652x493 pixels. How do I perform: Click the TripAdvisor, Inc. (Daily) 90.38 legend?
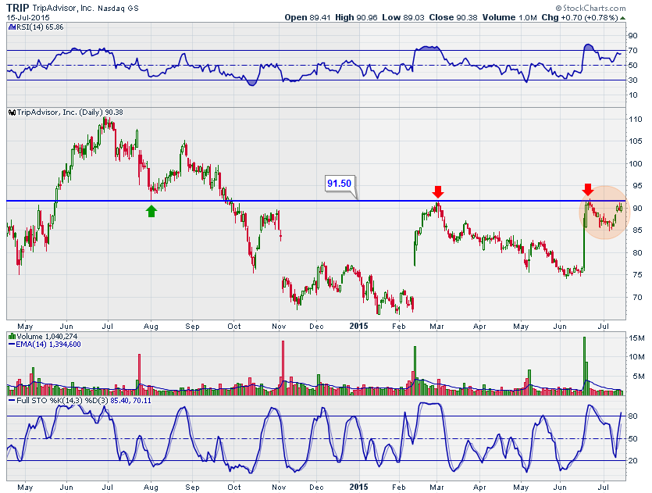[69, 113]
